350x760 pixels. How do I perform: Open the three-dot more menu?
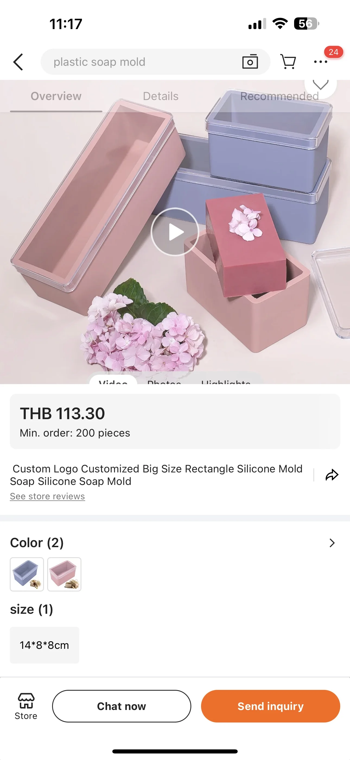[x=320, y=62]
